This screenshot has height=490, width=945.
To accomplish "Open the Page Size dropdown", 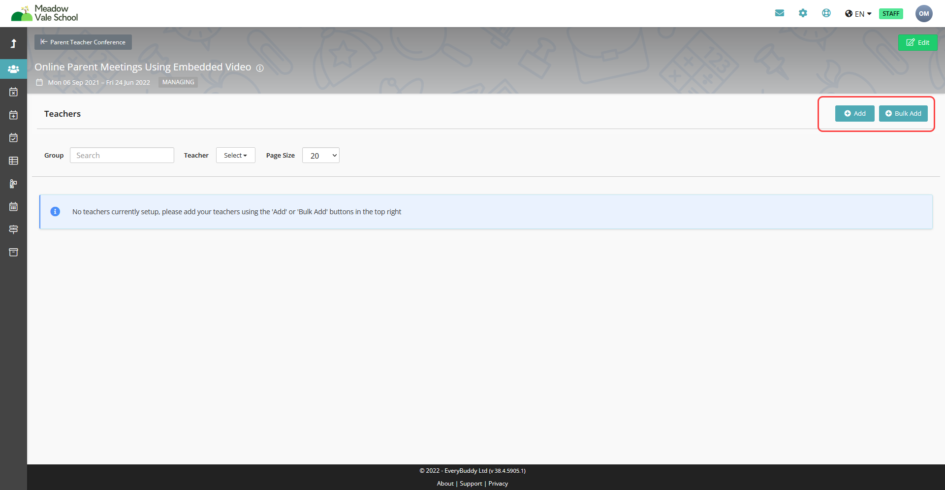I will point(320,156).
